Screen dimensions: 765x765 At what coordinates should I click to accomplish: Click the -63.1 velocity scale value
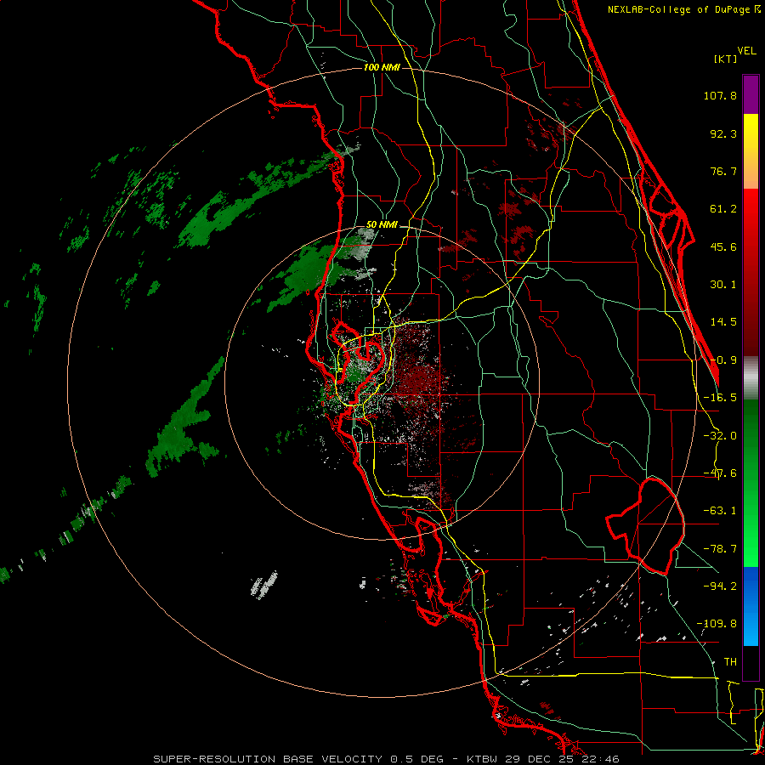click(720, 511)
